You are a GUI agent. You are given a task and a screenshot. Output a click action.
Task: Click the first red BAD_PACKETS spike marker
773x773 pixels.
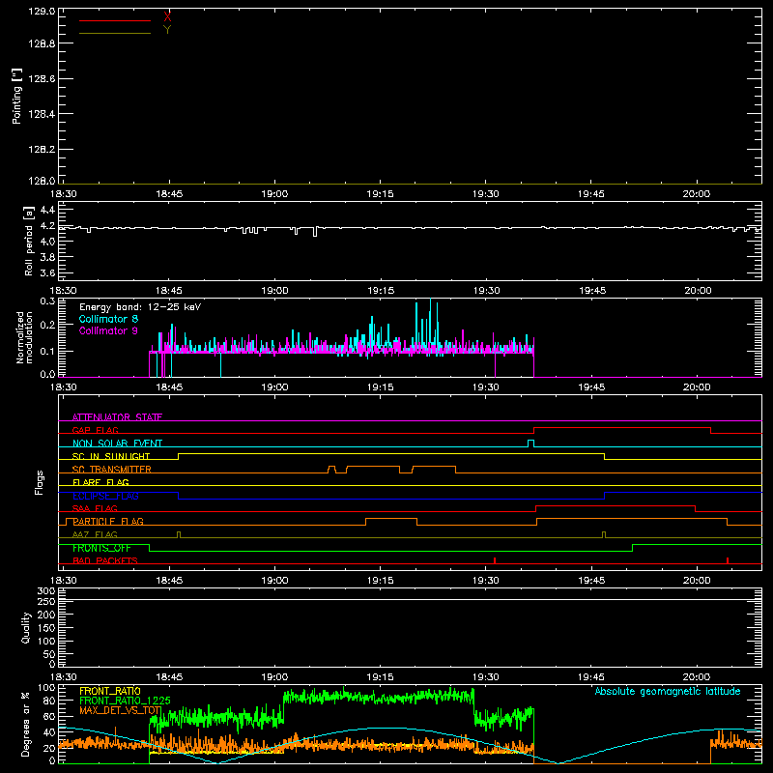pyautogui.click(x=495, y=560)
